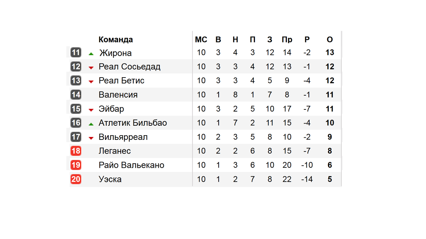Open the Валенсия team link
The height and width of the screenshot is (239, 426).
(x=118, y=95)
